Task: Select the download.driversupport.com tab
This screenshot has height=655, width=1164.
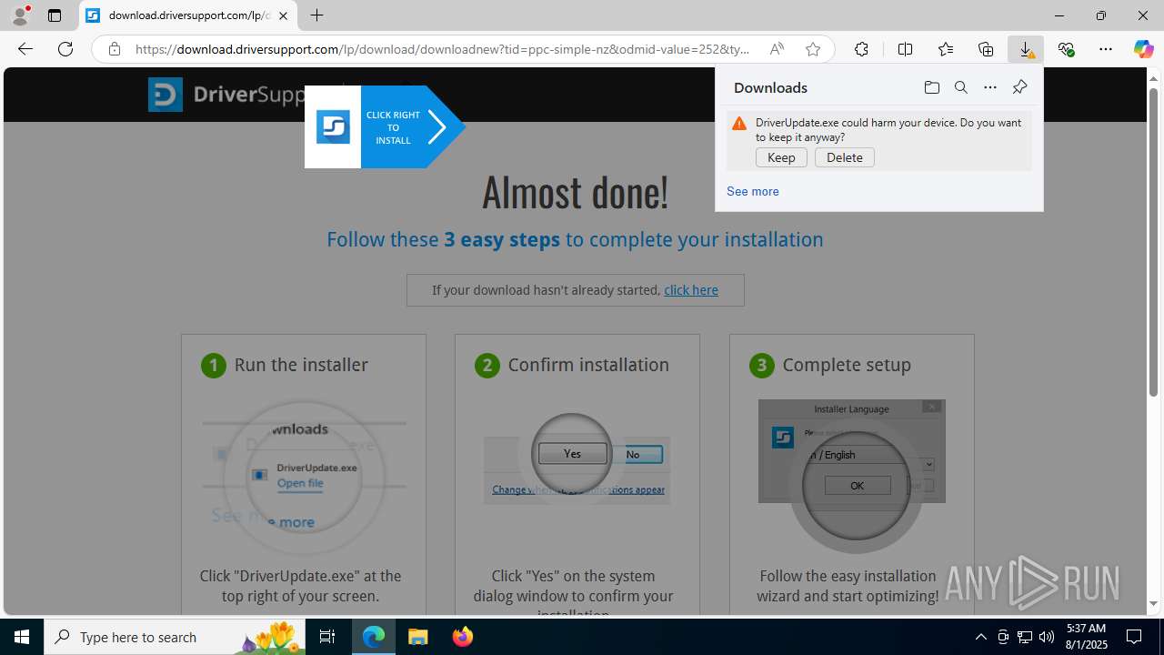Action: [189, 15]
